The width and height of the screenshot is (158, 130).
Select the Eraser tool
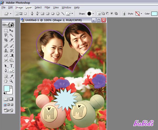[x=6, y=55]
